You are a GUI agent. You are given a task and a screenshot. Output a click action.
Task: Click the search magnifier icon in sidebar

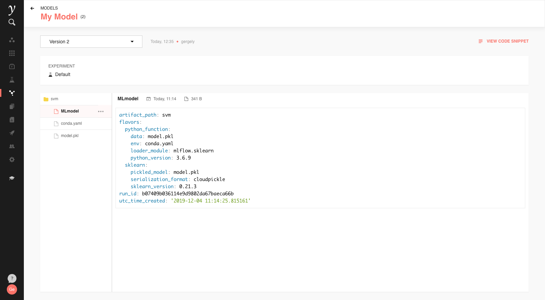(12, 22)
